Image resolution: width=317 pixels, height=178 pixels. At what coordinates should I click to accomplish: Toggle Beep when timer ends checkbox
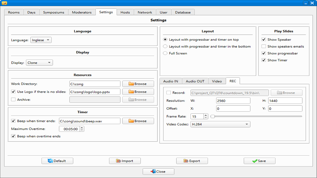click(x=13, y=121)
